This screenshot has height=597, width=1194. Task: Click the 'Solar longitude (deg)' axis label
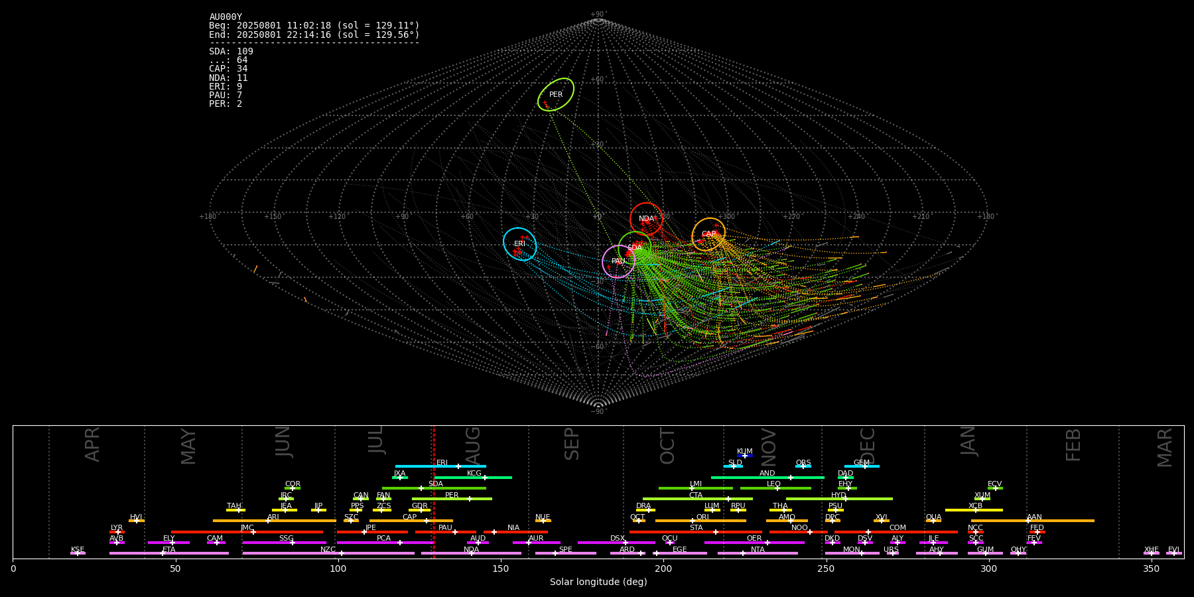coord(598,582)
